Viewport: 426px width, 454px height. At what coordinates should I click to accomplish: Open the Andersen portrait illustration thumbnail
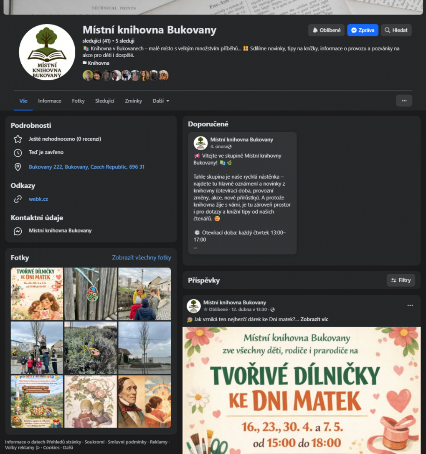[x=145, y=401]
